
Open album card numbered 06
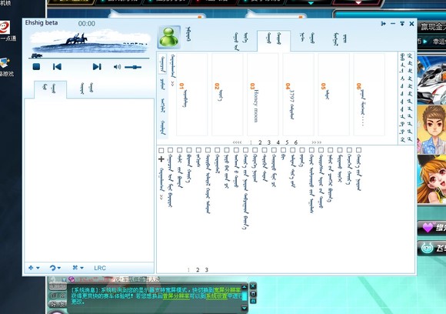369,95
